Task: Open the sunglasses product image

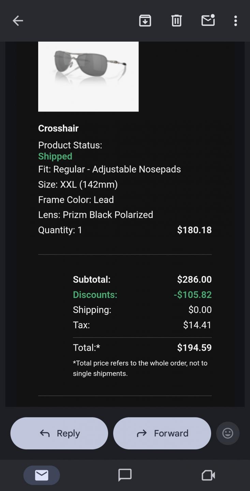Action: (88, 76)
